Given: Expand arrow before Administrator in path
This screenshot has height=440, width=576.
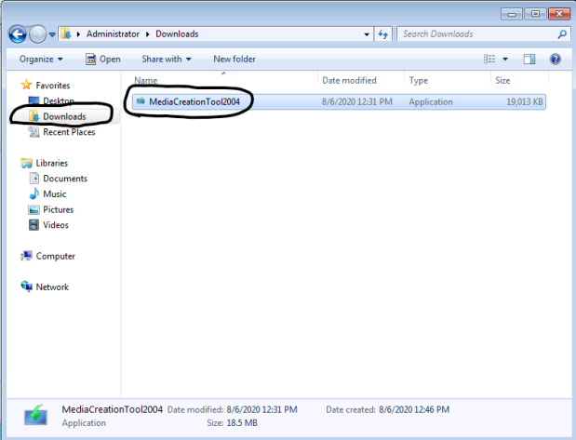Looking at the screenshot, I should pyautogui.click(x=78, y=34).
